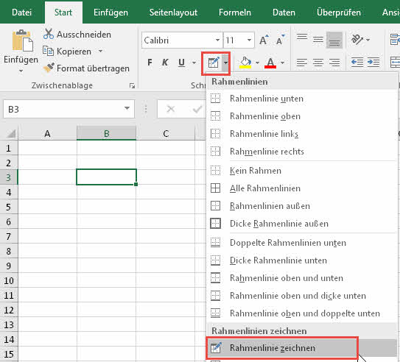The width and height of the screenshot is (400, 362).
Task: Click column header A
Action: click(x=47, y=133)
